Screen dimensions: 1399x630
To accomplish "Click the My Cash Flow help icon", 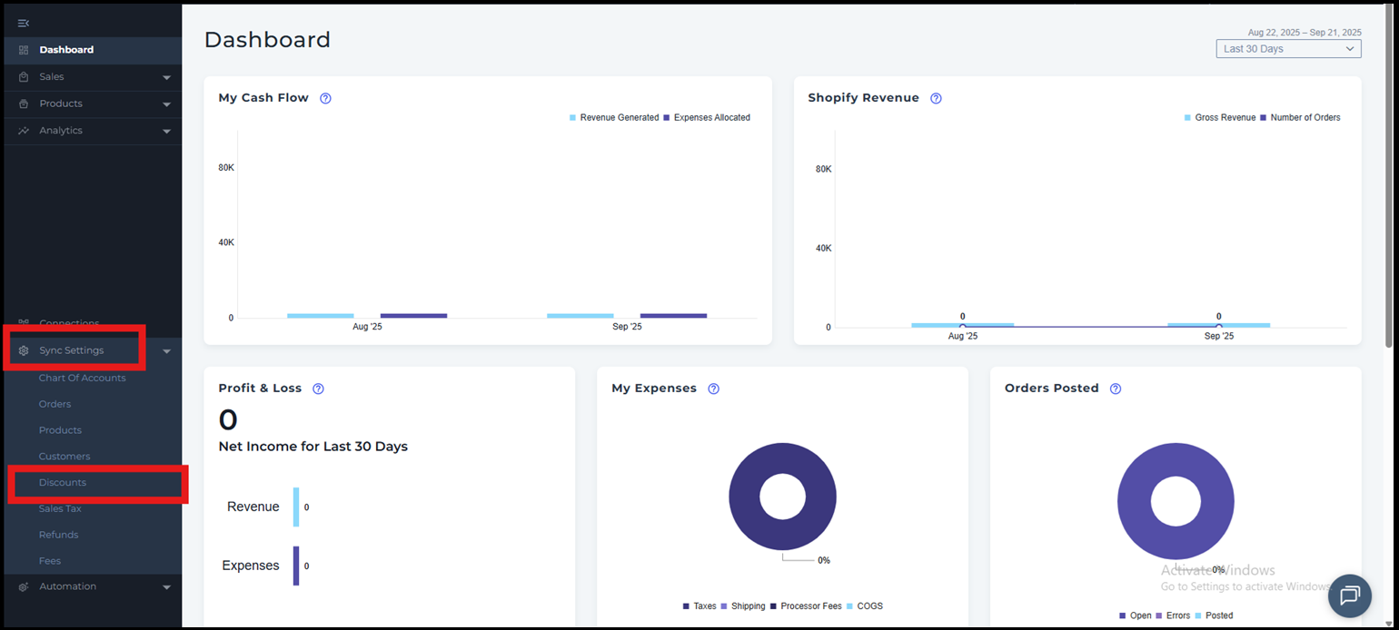I will pos(325,98).
